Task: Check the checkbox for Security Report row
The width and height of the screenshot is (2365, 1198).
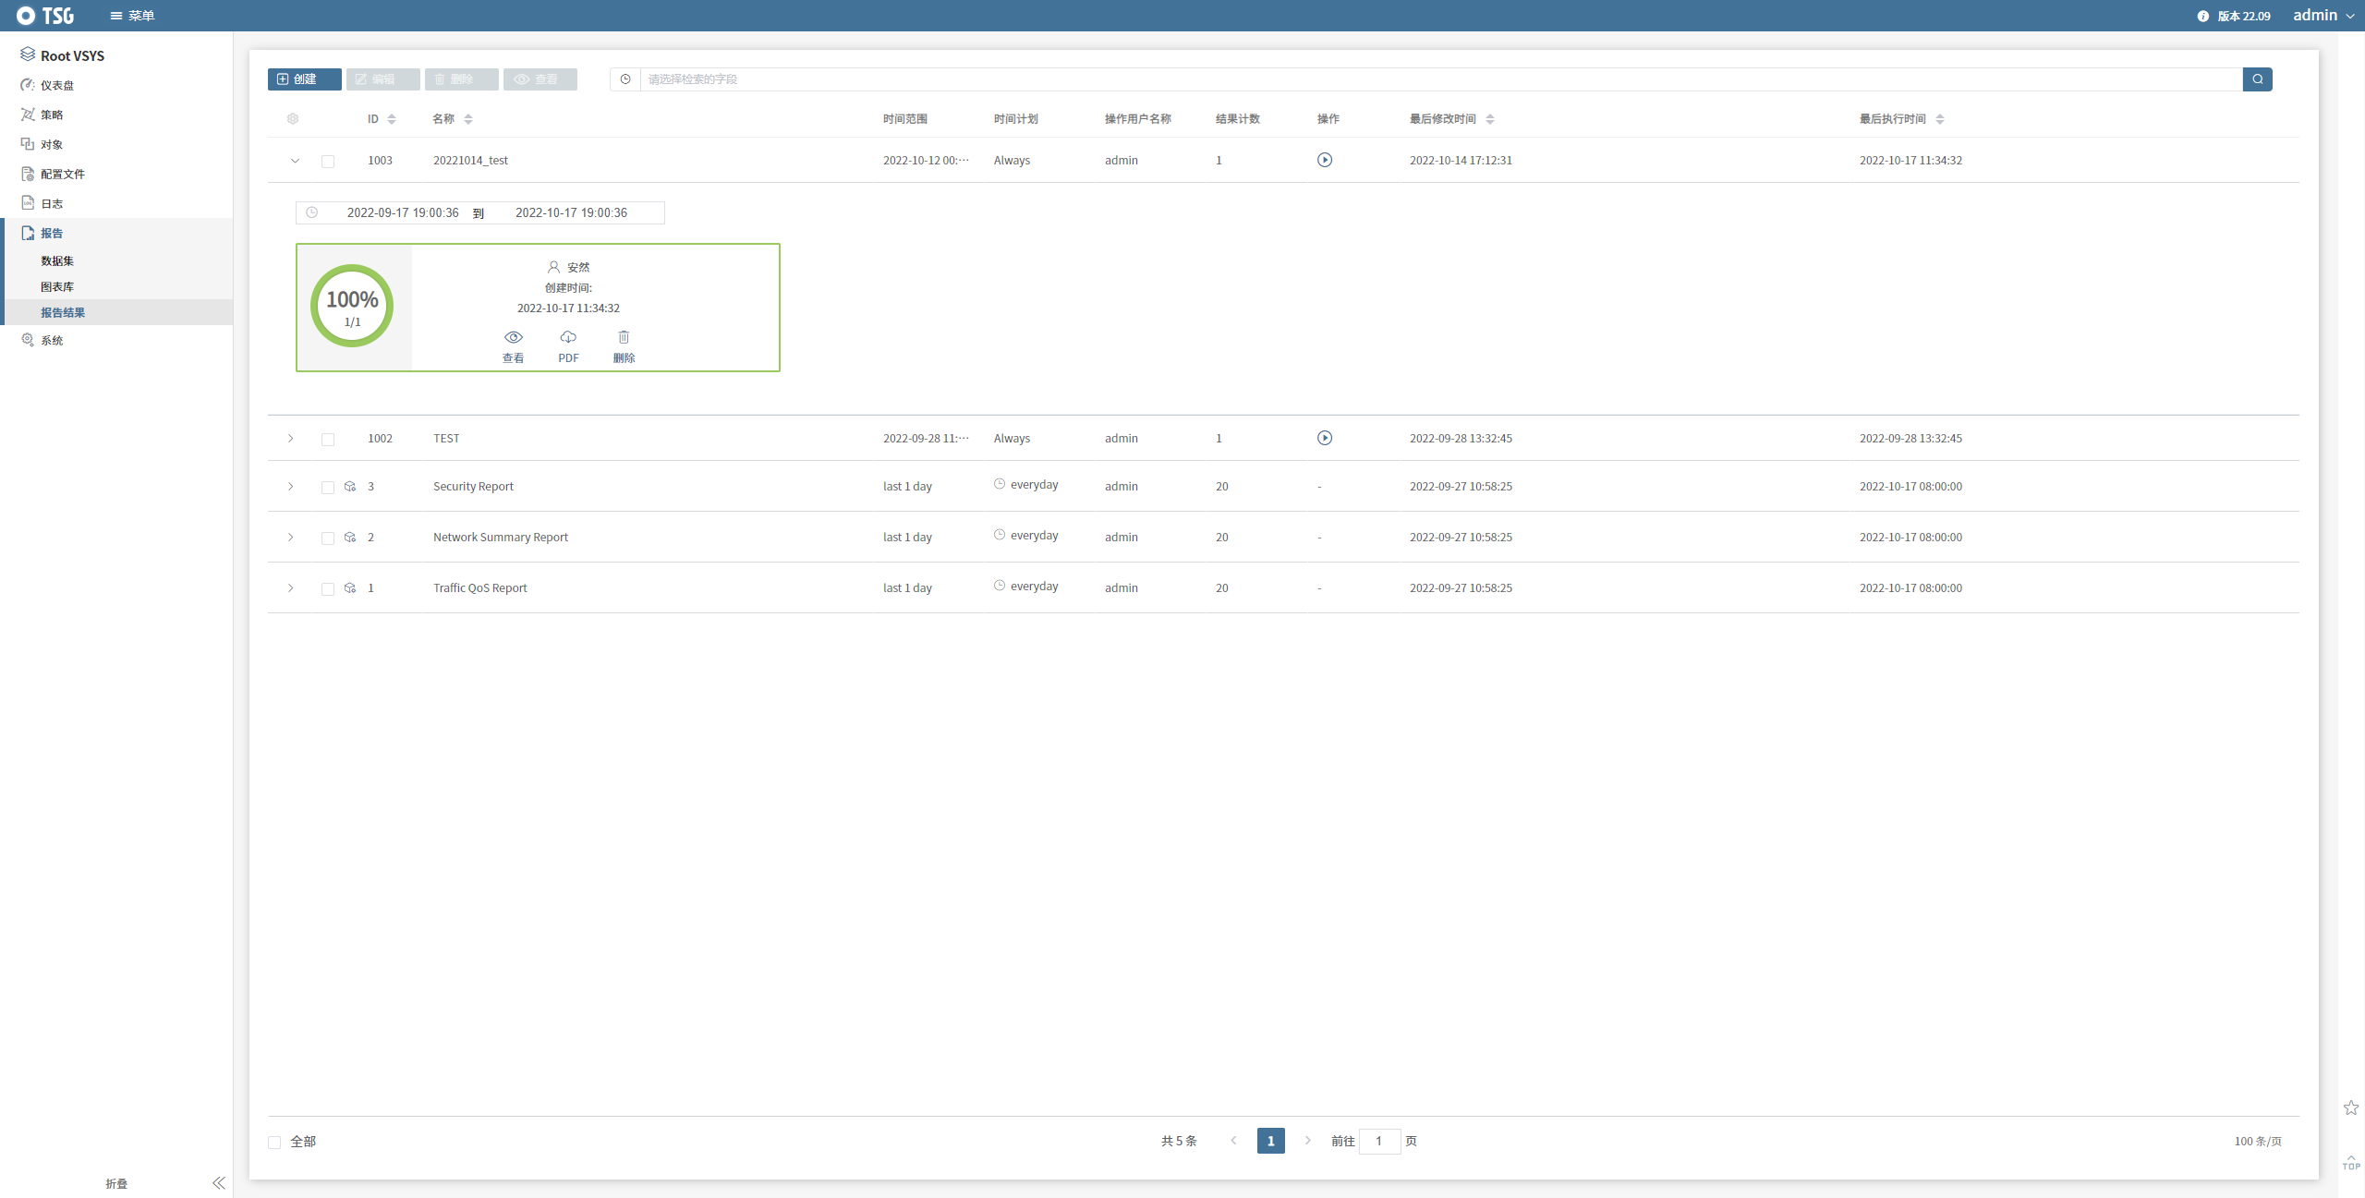Action: (328, 487)
